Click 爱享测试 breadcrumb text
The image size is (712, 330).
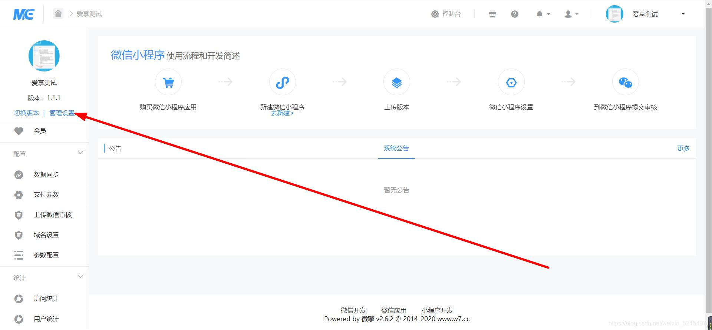click(89, 14)
